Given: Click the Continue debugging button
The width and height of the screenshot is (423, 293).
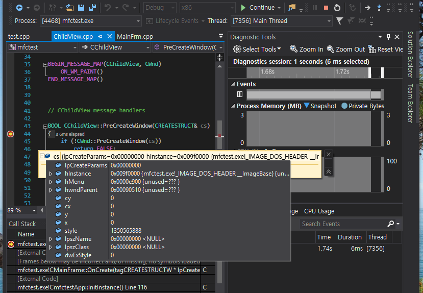Looking at the screenshot, I should [258, 8].
